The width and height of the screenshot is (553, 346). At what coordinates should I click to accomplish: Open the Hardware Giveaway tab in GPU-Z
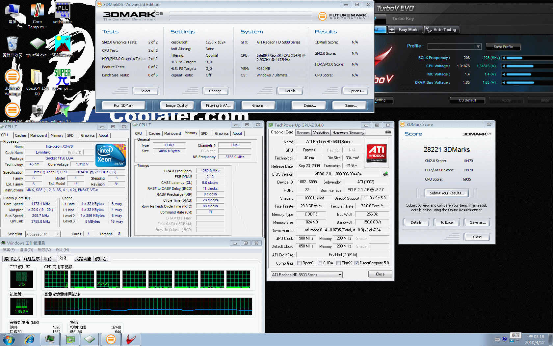[x=348, y=133]
